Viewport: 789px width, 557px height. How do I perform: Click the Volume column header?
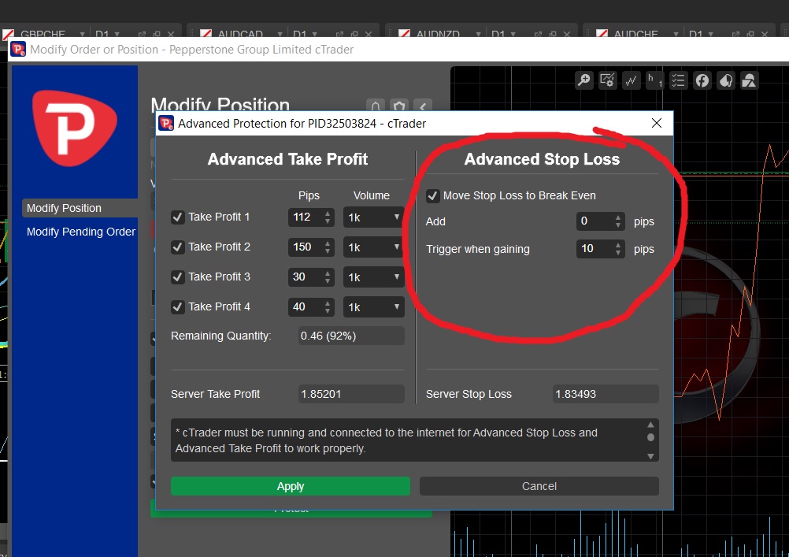point(372,195)
